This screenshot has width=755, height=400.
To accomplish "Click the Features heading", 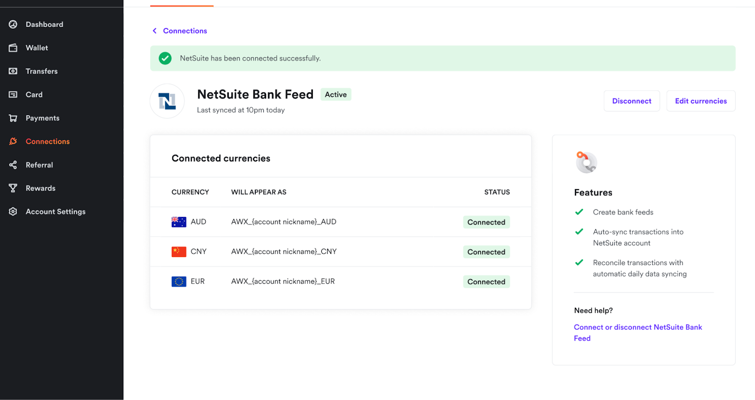I will coord(593,192).
